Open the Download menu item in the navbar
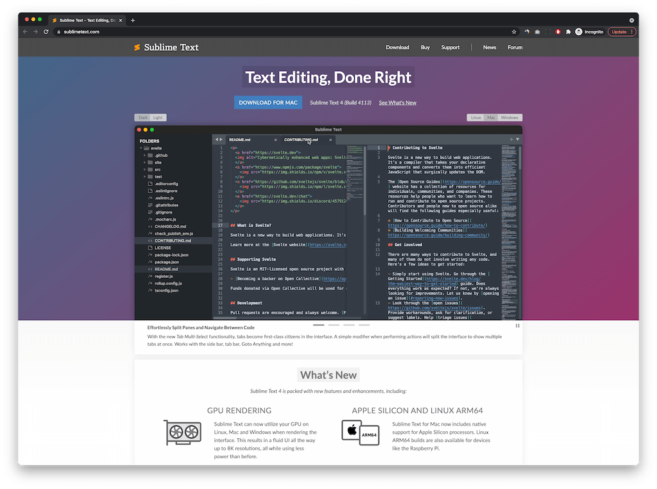The image size is (657, 489). pyautogui.click(x=398, y=47)
